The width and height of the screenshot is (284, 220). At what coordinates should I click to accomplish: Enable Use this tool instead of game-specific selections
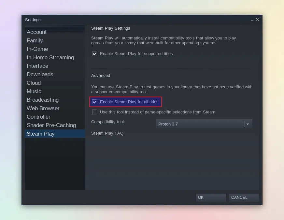(x=94, y=112)
